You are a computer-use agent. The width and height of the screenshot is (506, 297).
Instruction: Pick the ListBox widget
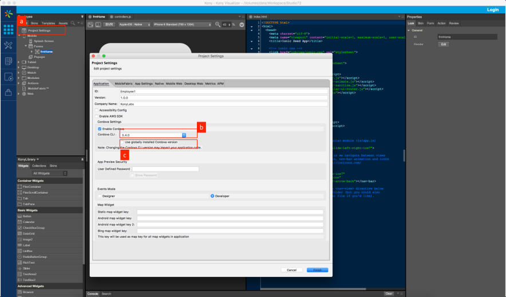pyautogui.click(x=27, y=251)
